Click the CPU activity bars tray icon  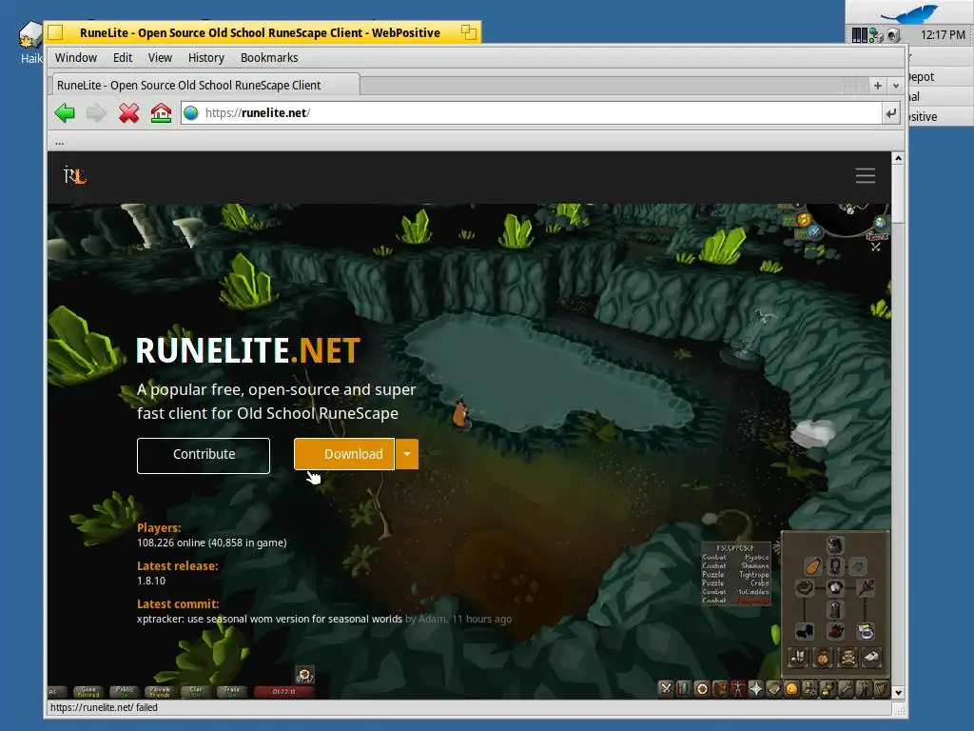pyautogui.click(x=859, y=35)
